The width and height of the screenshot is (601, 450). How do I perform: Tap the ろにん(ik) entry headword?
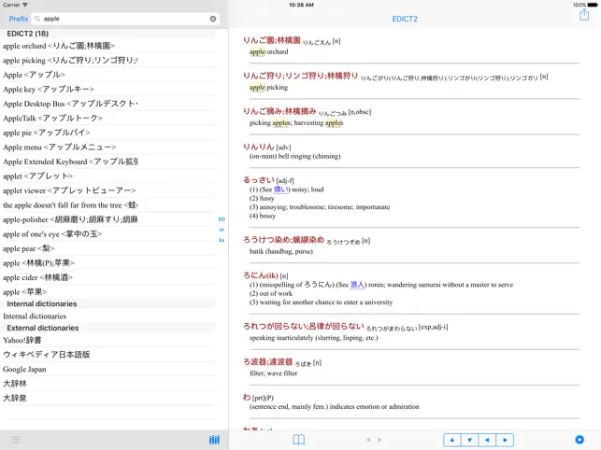[x=261, y=275]
